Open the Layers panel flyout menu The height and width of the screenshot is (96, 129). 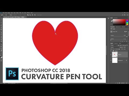[x=128, y=43]
